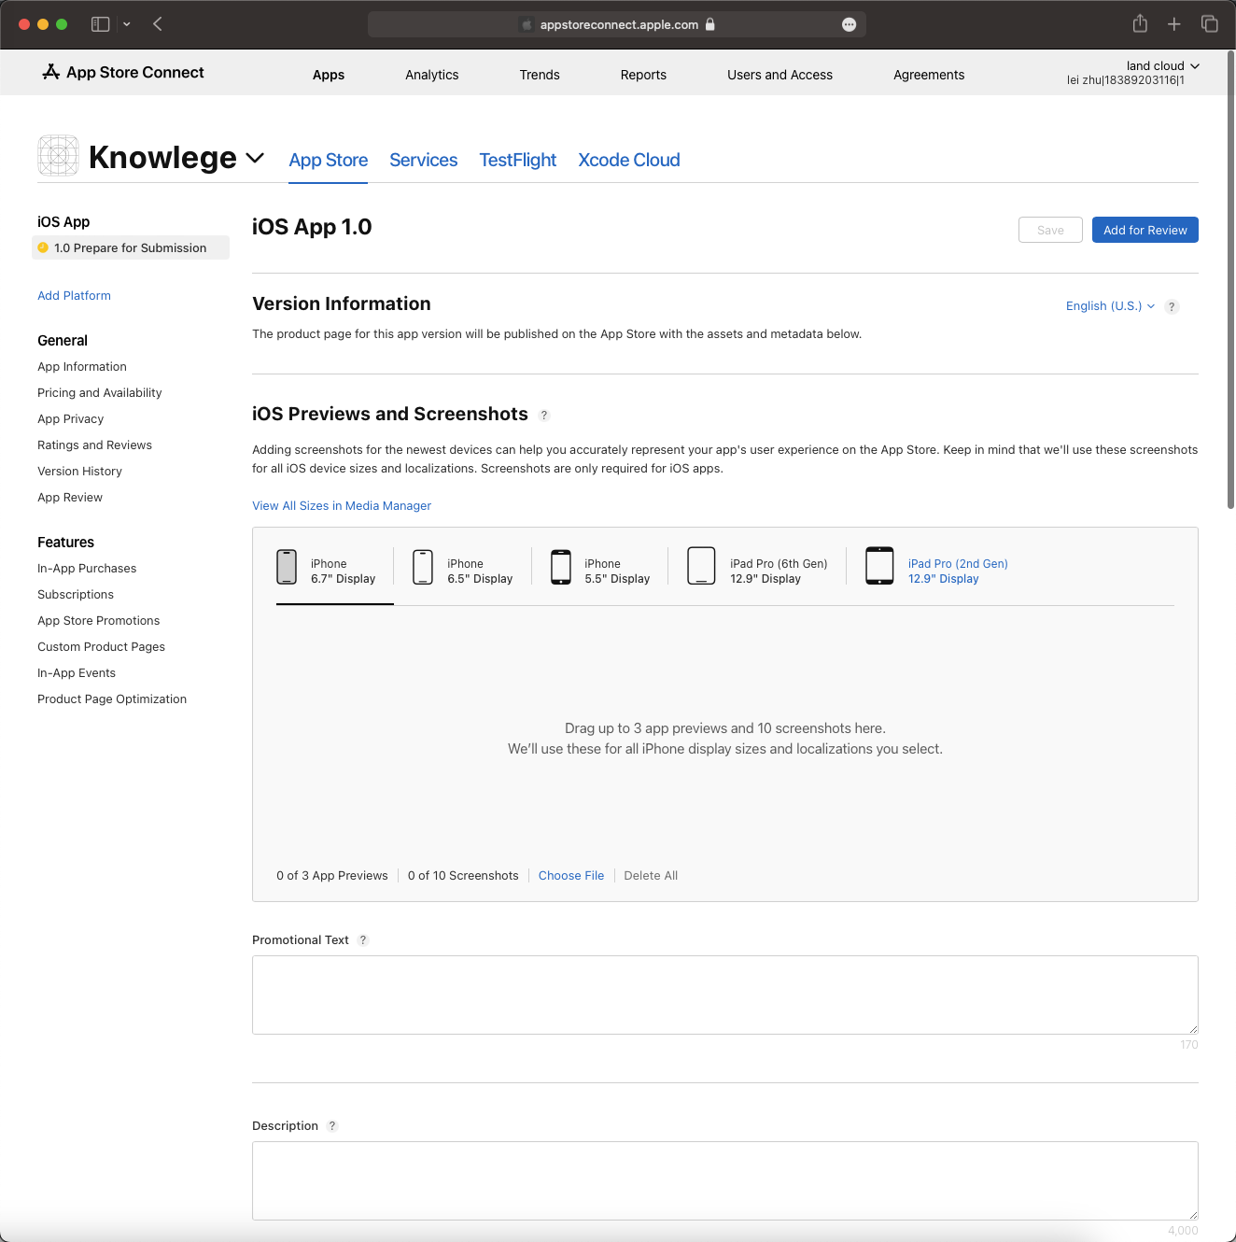Select the iPhone 5.5" Display tab
This screenshot has width=1236, height=1242.
coord(600,570)
